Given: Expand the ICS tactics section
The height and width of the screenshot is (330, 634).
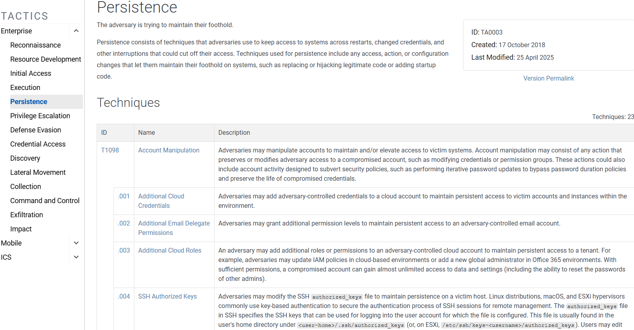Looking at the screenshot, I should [76, 257].
